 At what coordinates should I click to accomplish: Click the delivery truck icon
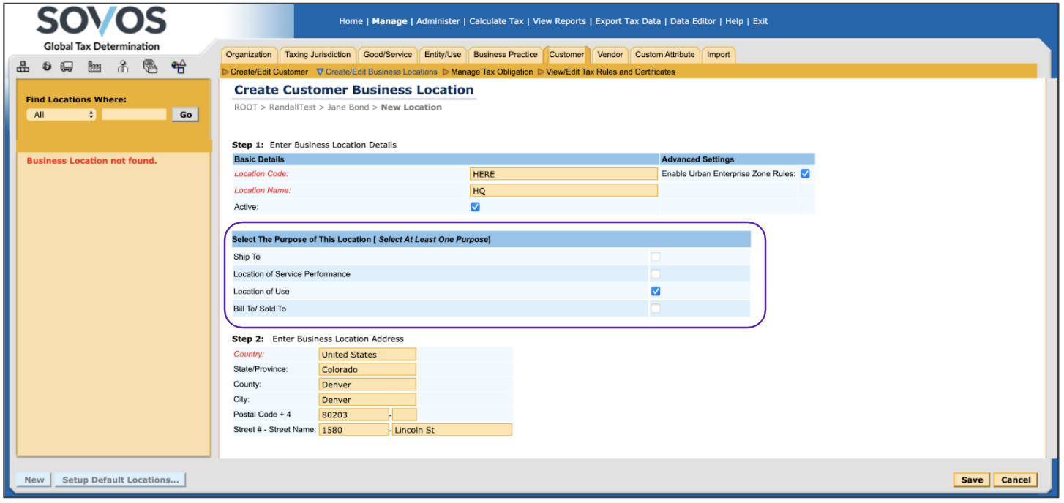coord(67,67)
